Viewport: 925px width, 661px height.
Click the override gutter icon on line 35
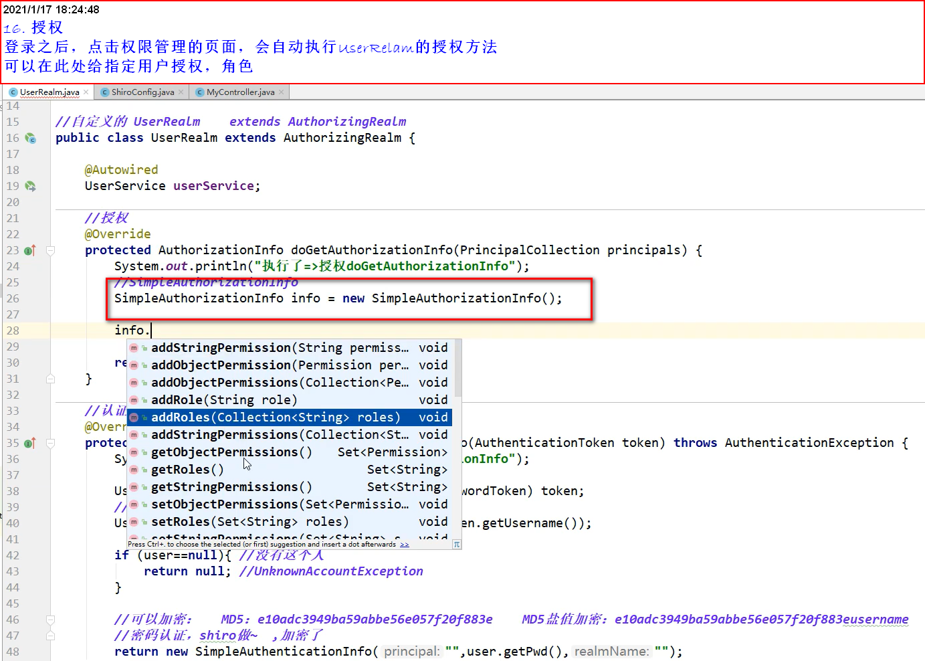[x=30, y=443]
